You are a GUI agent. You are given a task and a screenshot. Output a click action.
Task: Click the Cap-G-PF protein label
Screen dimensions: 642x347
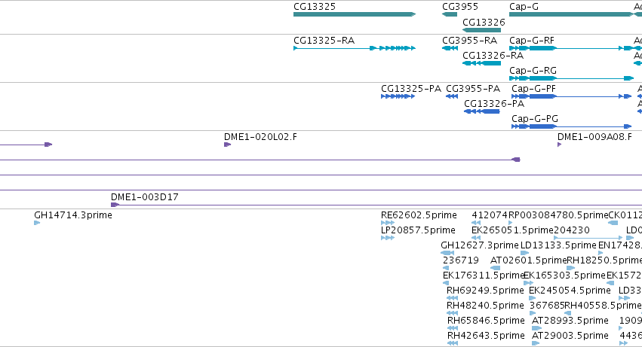click(x=533, y=89)
